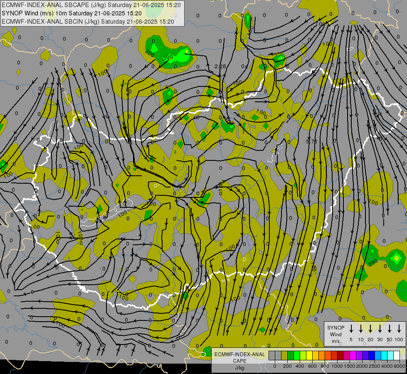Click the 600 tick label in legend

click(312, 366)
